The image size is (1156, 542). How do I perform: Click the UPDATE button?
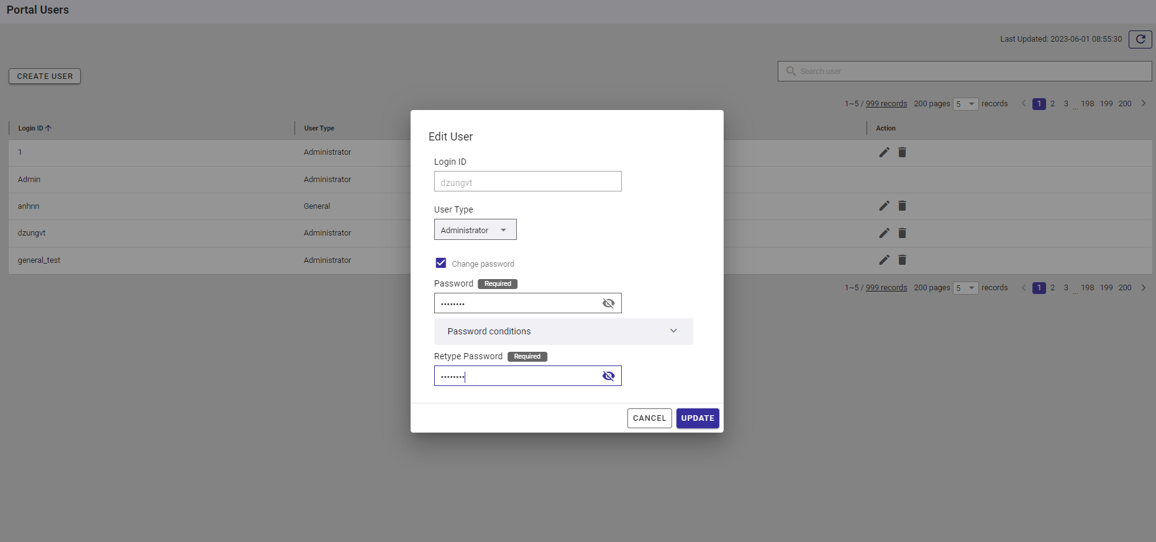[697, 418]
